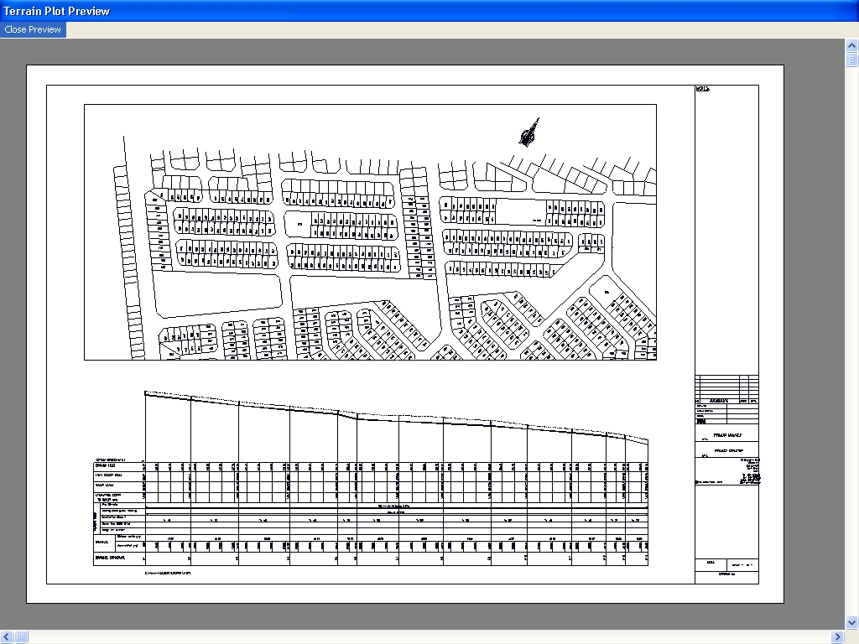Click the caption text under the profile table
This screenshot has width=859, height=644.
pyautogui.click(x=168, y=574)
